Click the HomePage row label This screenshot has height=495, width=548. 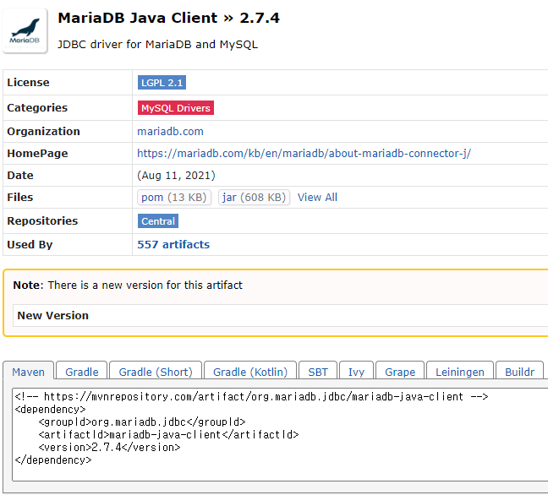[x=38, y=154]
